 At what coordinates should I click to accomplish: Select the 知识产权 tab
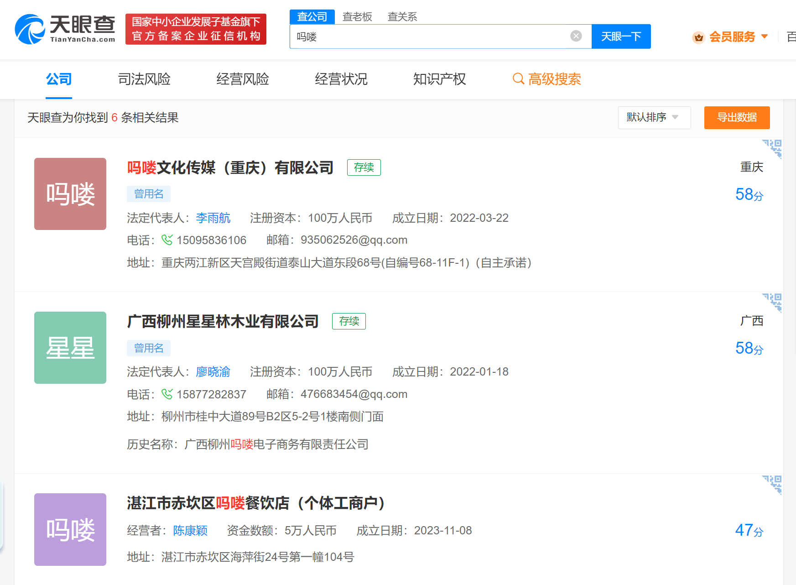[x=440, y=79]
